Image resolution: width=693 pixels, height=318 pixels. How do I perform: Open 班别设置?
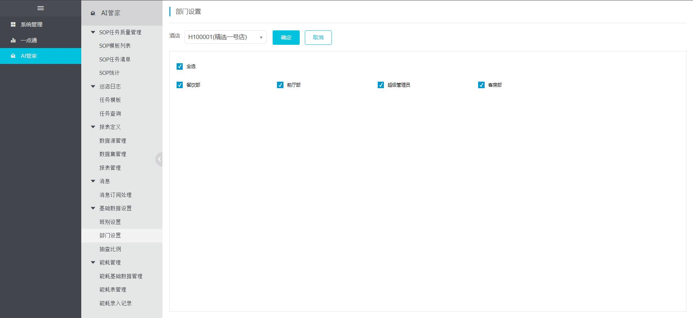tap(110, 222)
